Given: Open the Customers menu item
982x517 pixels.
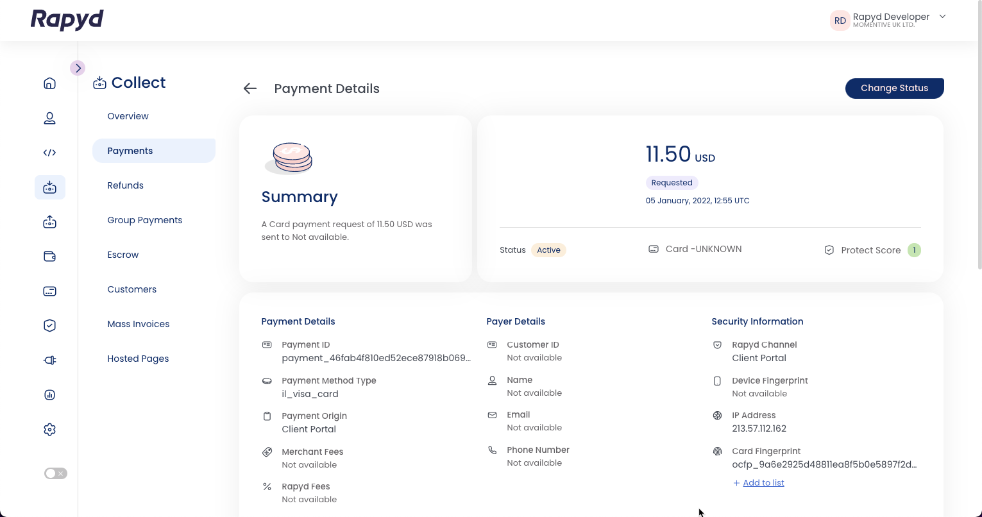Looking at the screenshot, I should [x=131, y=289].
